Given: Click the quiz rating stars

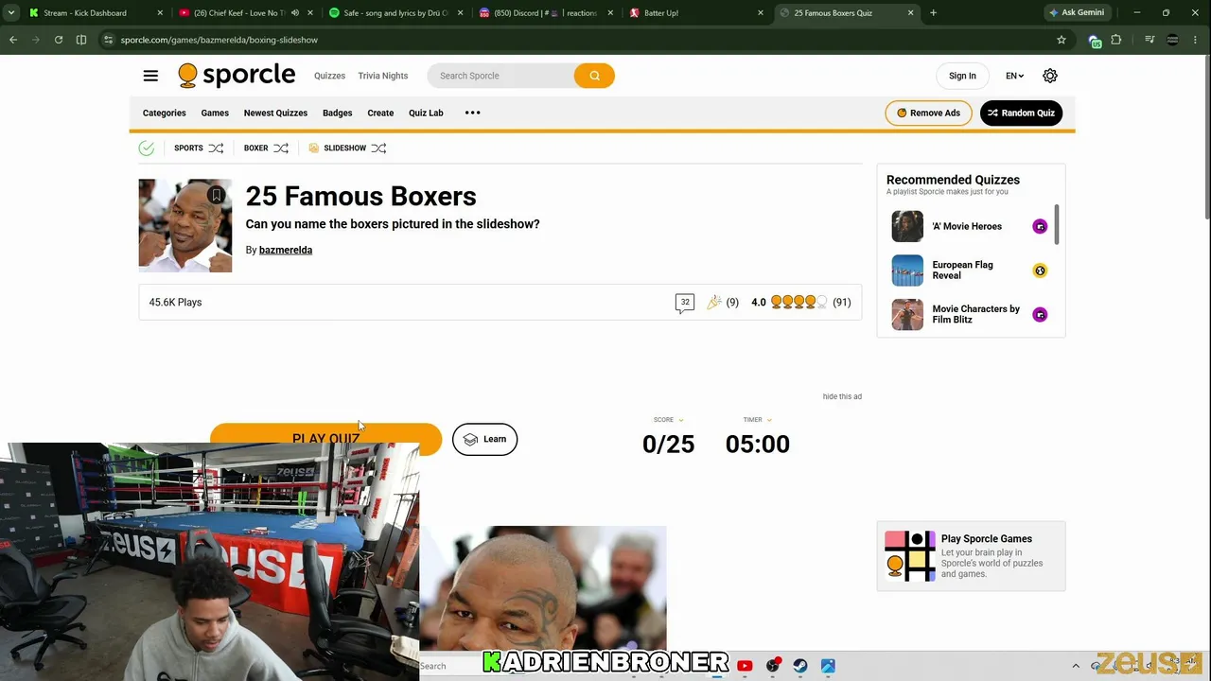Looking at the screenshot, I should pyautogui.click(x=799, y=303).
